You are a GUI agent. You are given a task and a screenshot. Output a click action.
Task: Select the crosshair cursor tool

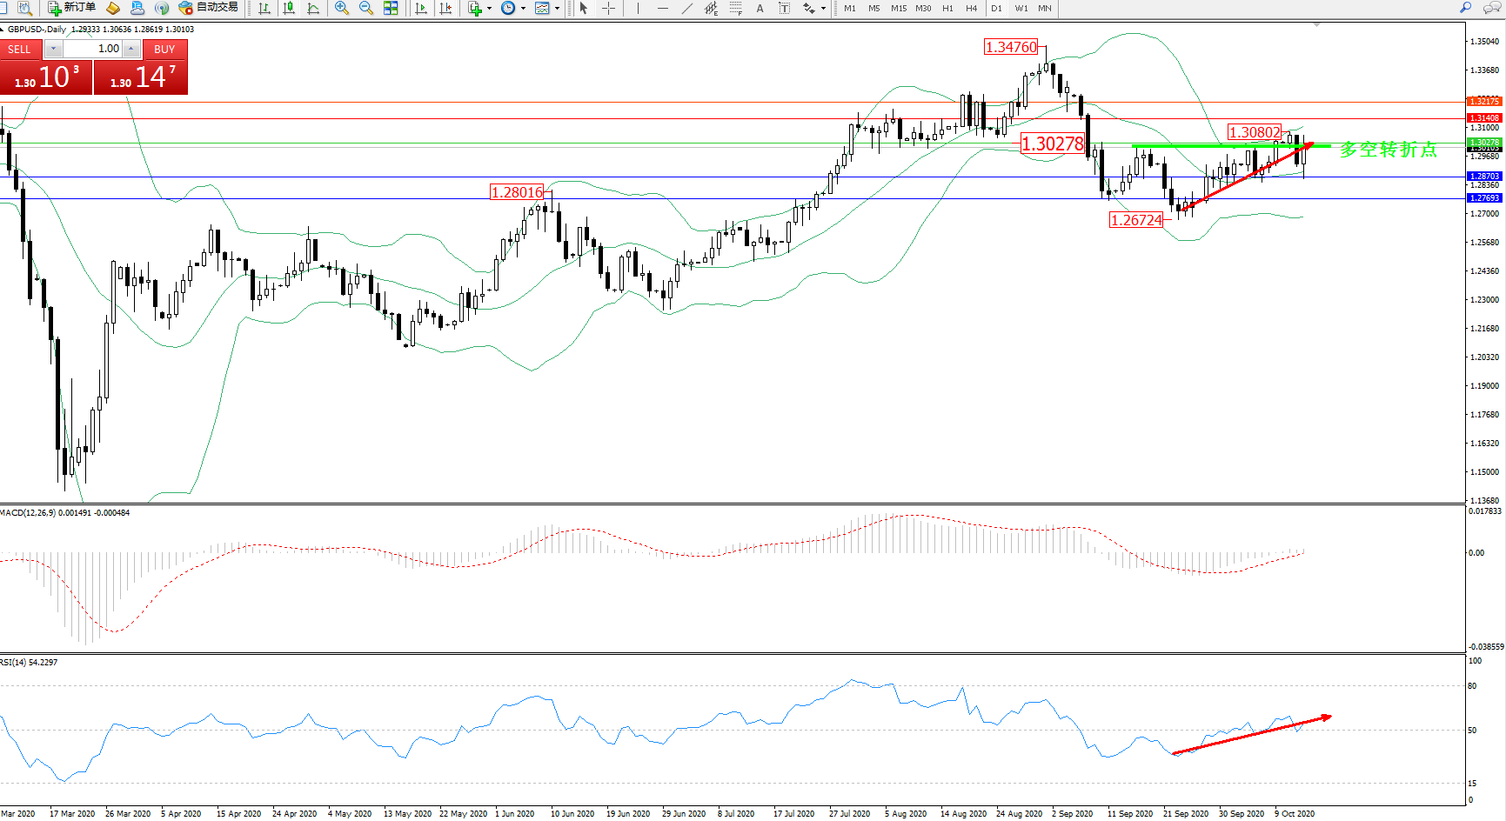pyautogui.click(x=609, y=8)
